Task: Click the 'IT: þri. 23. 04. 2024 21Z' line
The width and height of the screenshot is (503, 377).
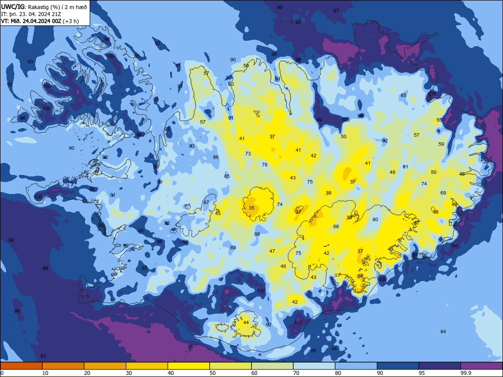Action: click(31, 14)
